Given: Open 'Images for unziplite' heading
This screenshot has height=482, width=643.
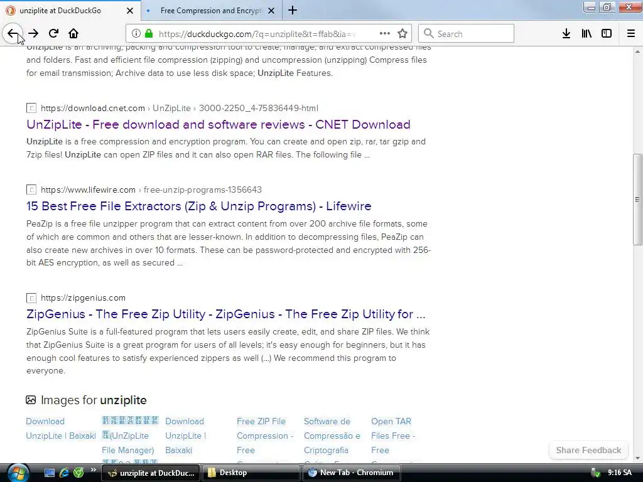Looking at the screenshot, I should (x=94, y=400).
